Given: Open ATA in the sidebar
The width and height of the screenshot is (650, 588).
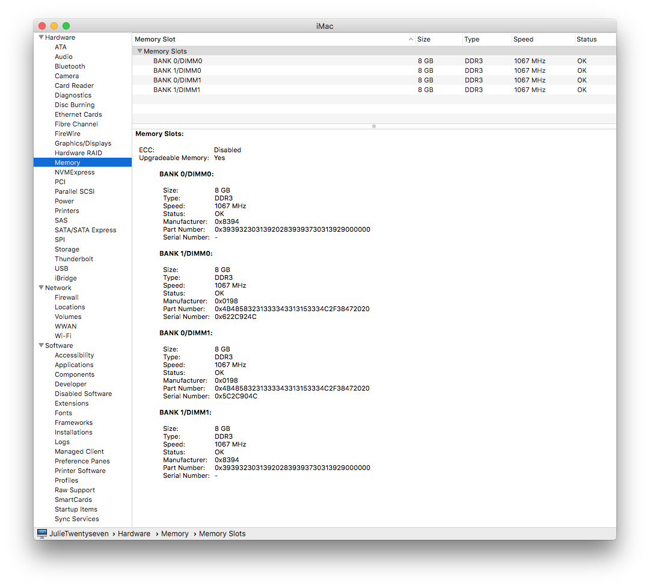Looking at the screenshot, I should click(61, 47).
